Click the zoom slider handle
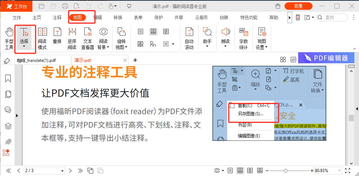 point(285,171)
